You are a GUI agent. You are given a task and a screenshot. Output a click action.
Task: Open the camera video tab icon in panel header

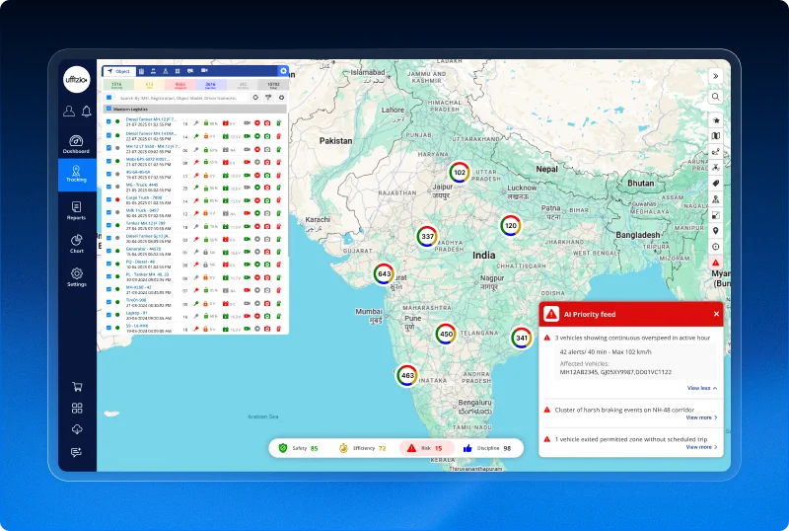[x=204, y=70]
